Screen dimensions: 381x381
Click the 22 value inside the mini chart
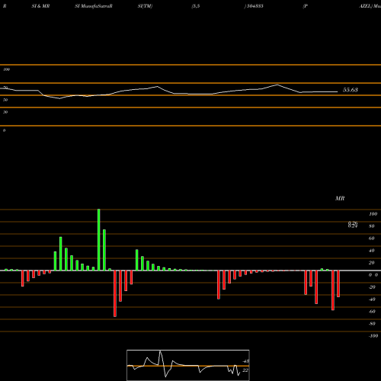pyautogui.click(x=245, y=370)
